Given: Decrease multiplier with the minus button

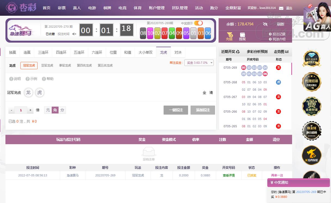Looking at the screenshot, I should coord(11,110).
